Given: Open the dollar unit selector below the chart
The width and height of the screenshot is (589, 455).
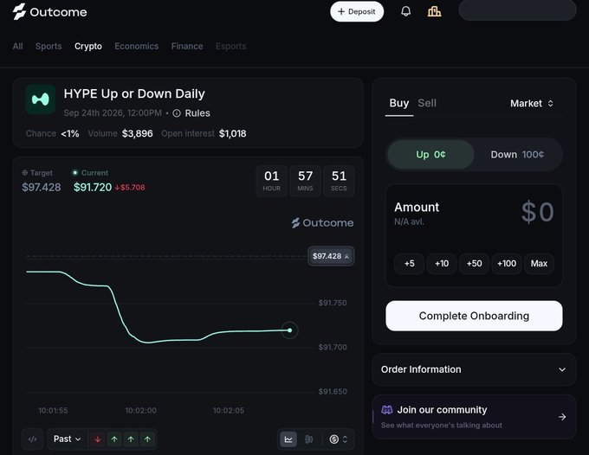Looking at the screenshot, I should click(x=339, y=439).
